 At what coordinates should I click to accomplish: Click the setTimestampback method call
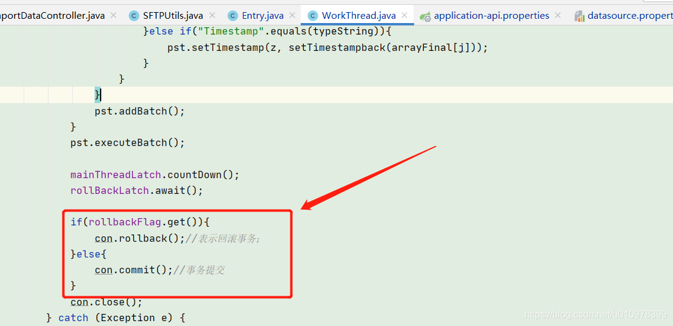click(x=338, y=48)
